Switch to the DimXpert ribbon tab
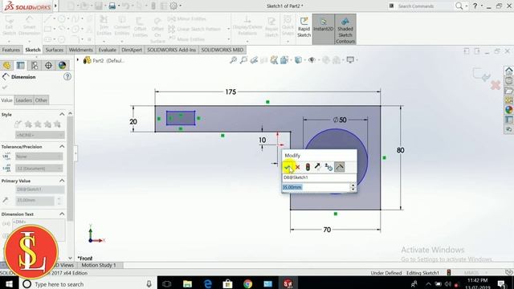 (132, 50)
